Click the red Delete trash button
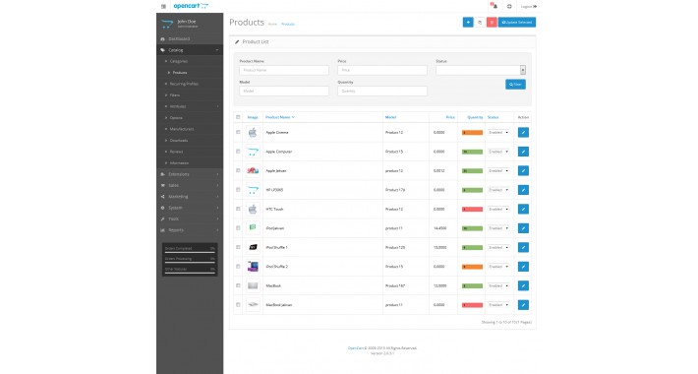This screenshot has height=374, width=698. point(492,22)
